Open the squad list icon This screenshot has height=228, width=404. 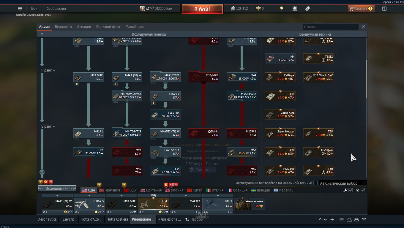(342, 220)
